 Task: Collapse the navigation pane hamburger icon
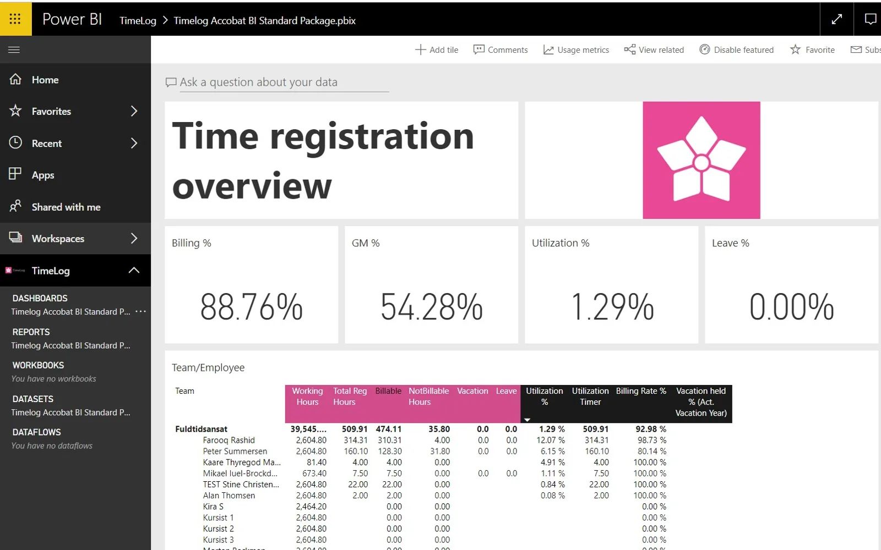14,50
